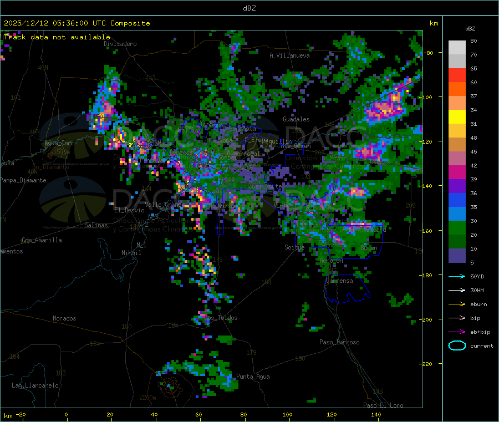Click the 'Agua_Toro' place label
Screen dimensions: 499x422
click(x=59, y=143)
